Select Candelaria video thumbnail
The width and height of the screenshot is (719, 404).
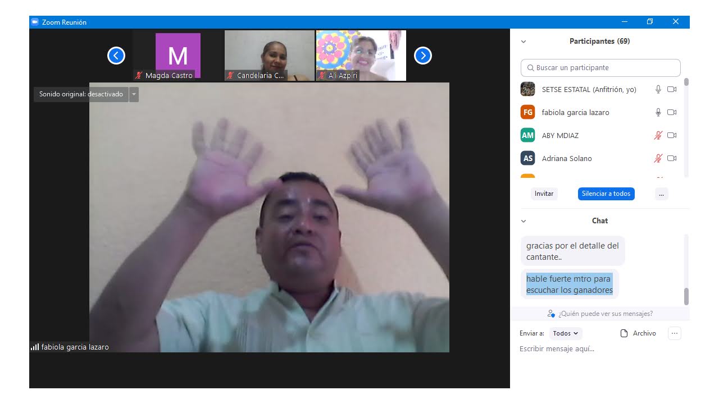click(269, 56)
